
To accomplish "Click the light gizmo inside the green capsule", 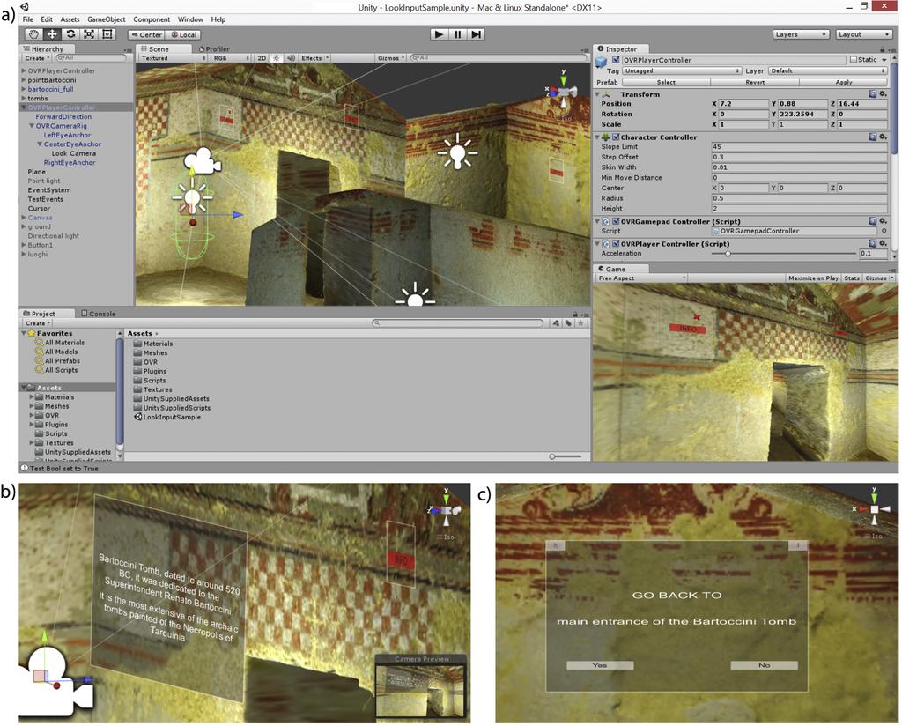I will (192, 199).
